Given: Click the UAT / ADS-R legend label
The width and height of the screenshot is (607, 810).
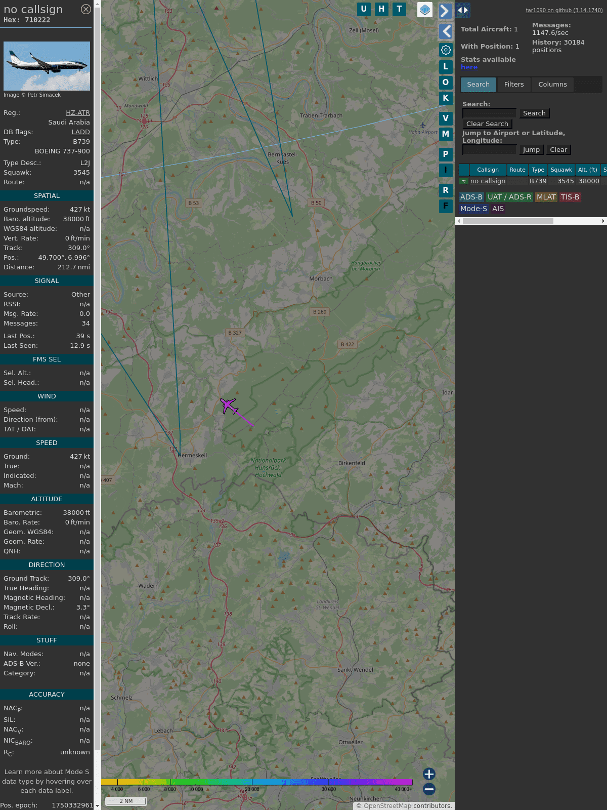Looking at the screenshot, I should coord(509,197).
